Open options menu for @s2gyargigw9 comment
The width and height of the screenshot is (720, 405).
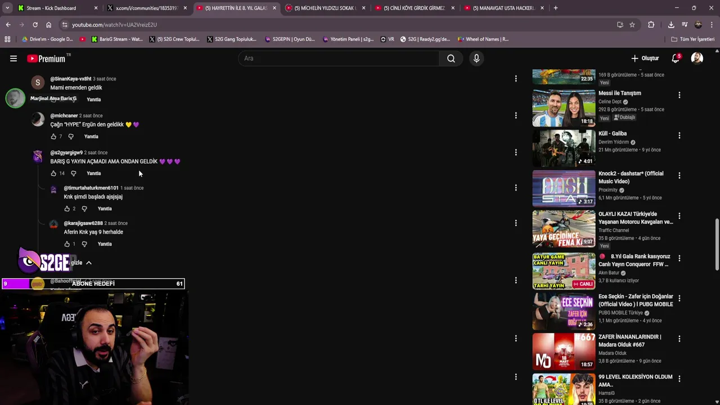click(516, 152)
